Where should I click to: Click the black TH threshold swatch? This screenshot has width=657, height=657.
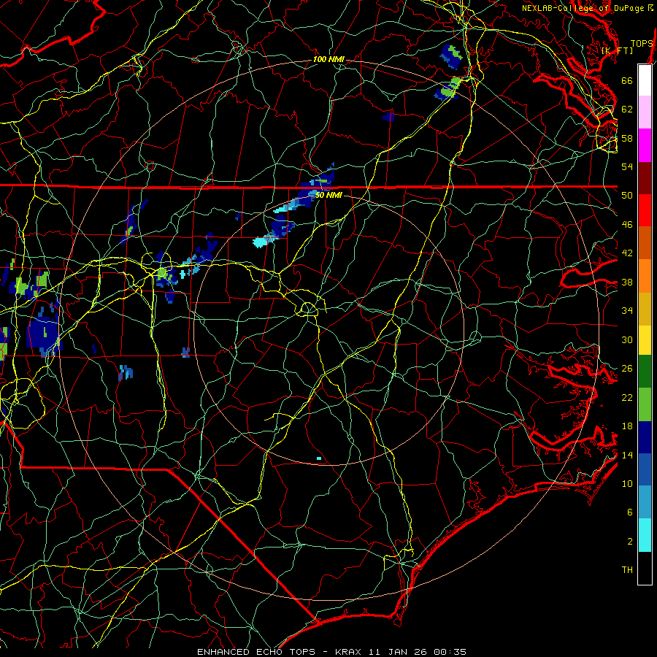coord(645,568)
